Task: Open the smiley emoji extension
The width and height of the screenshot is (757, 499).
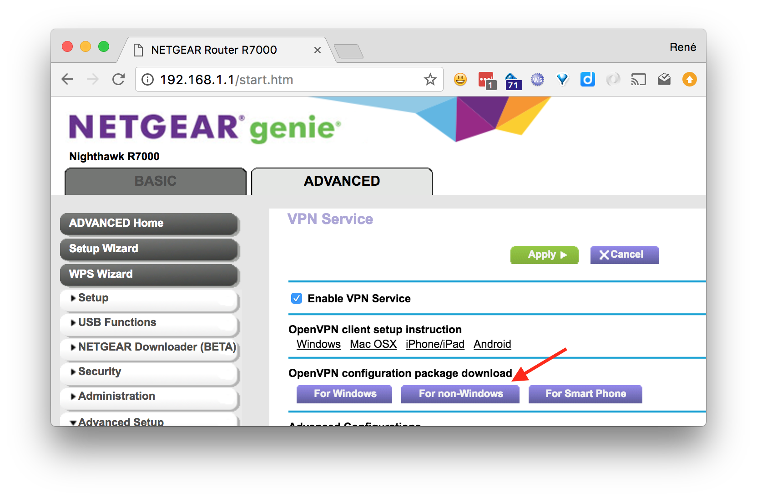Action: click(x=460, y=80)
